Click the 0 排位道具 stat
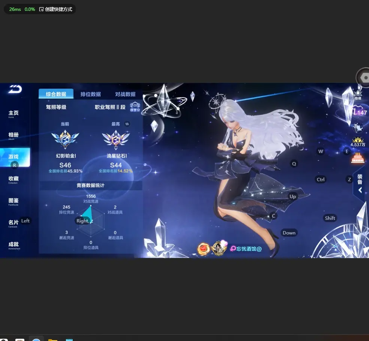This screenshot has height=341, width=369. click(91, 245)
